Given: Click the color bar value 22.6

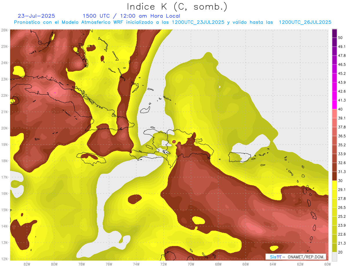Looking at the screenshot, I should click(x=342, y=234).
